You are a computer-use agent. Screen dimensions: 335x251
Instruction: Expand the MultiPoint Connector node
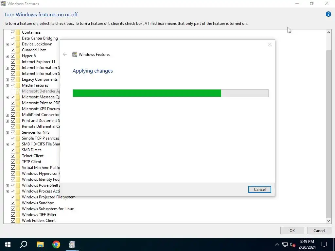[7, 115]
